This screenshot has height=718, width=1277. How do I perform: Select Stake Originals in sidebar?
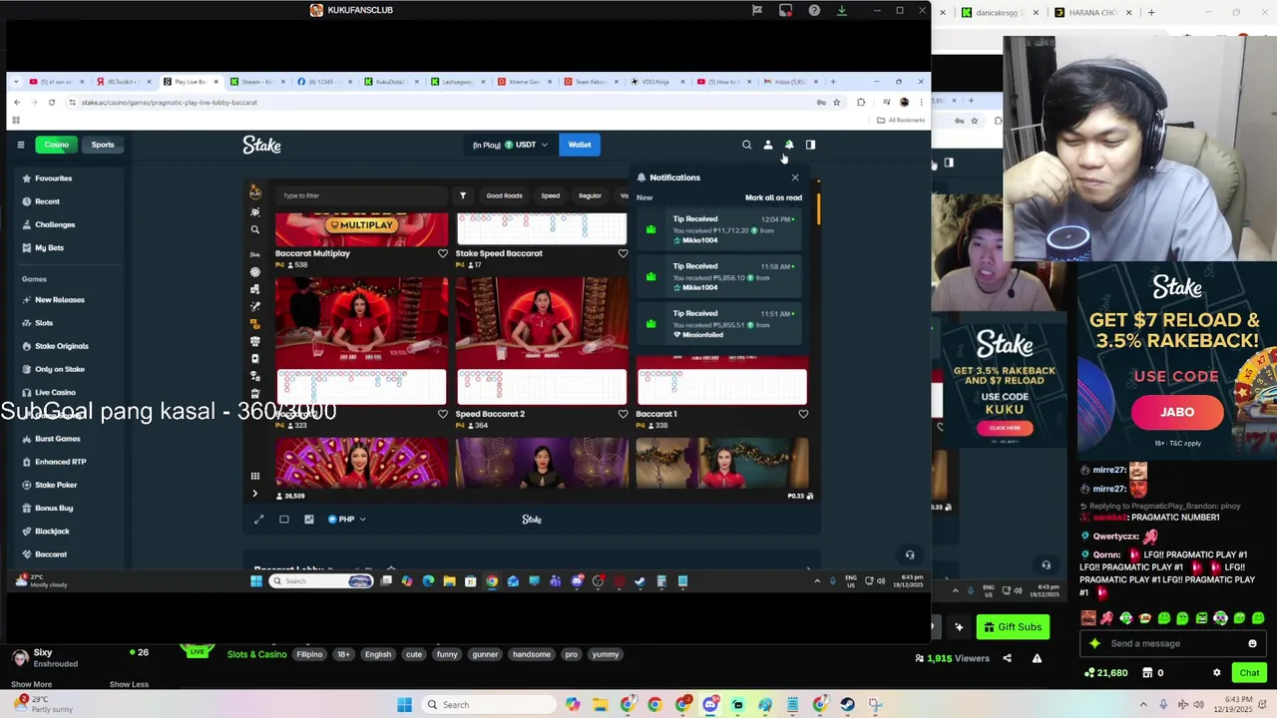pyautogui.click(x=62, y=346)
